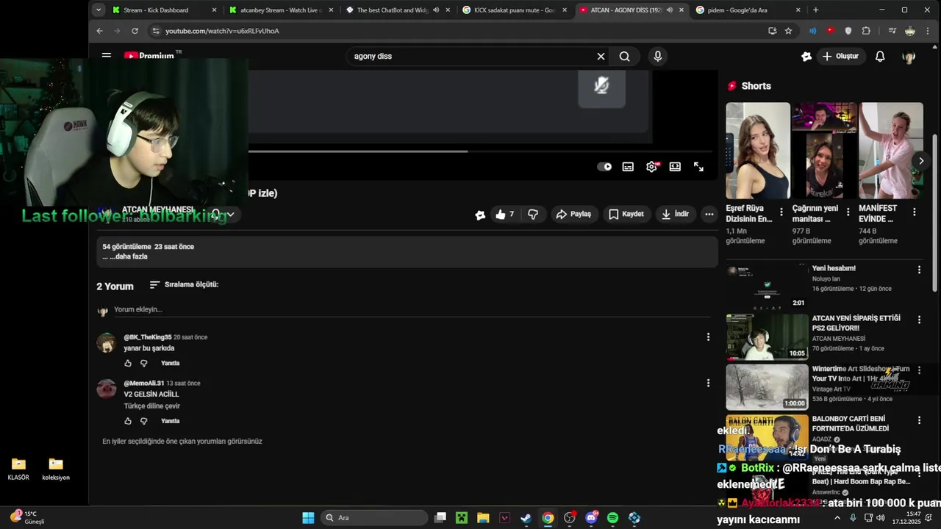This screenshot has height=529, width=941.
Task: Open Chrome media control icon
Action: (892, 31)
